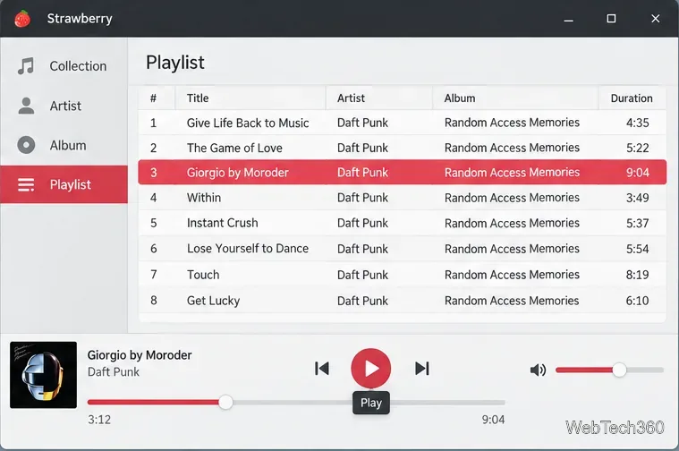
Task: Click the Playlist list icon
Action: [x=26, y=184]
